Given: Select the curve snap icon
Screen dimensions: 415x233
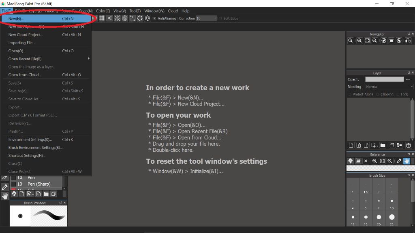Looking at the screenshot, I should pyautogui.click(x=132, y=18).
